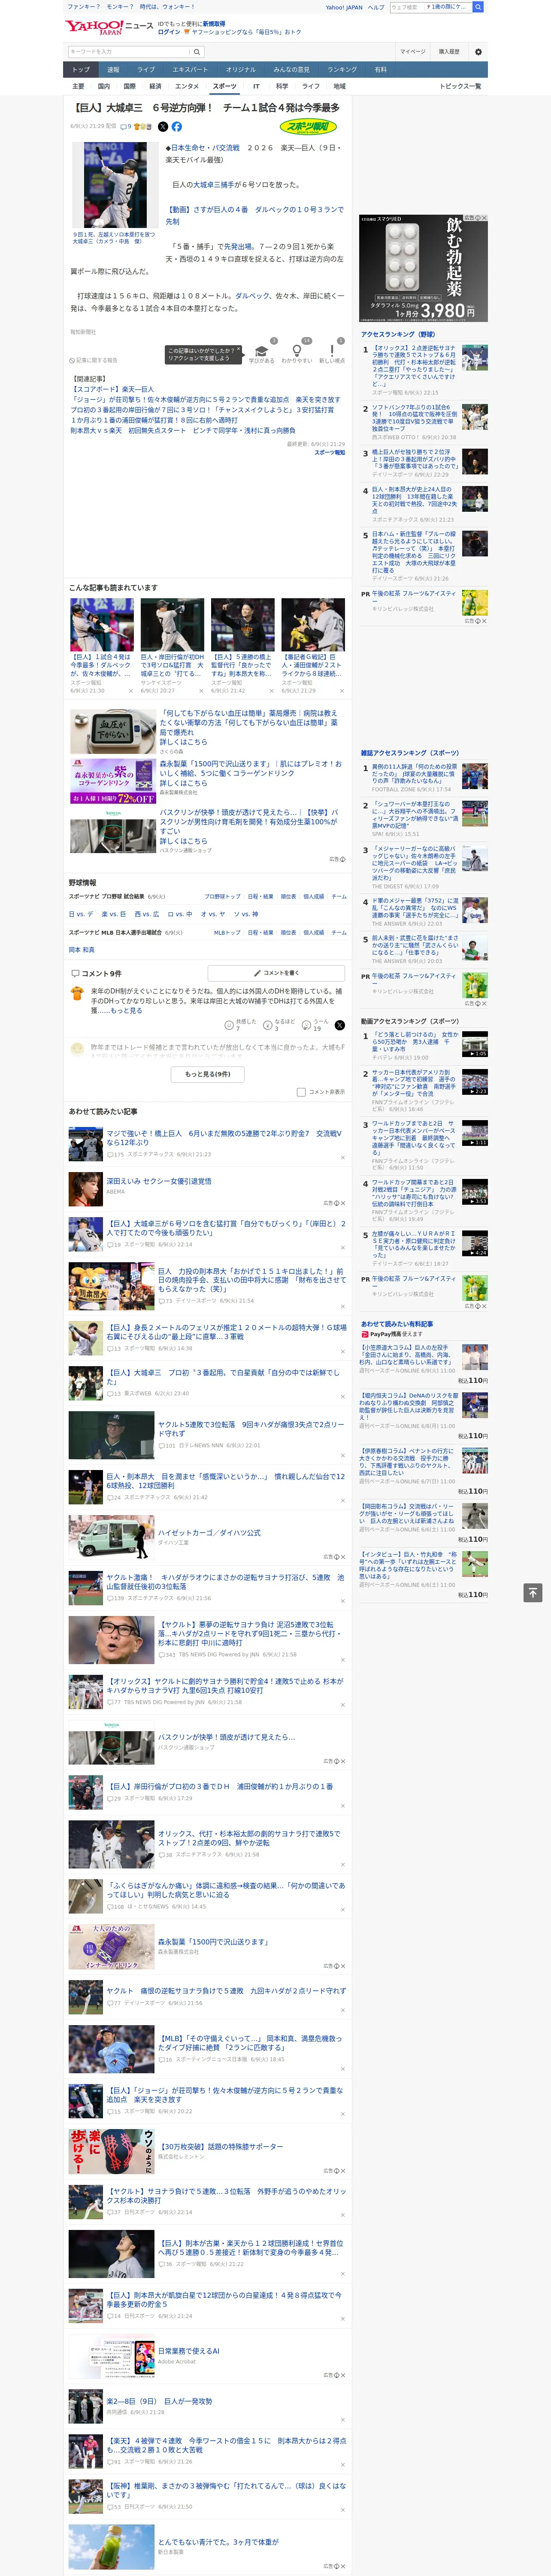Focus the ウェブ検索 input field
The image size is (551, 2576).
(406, 7)
